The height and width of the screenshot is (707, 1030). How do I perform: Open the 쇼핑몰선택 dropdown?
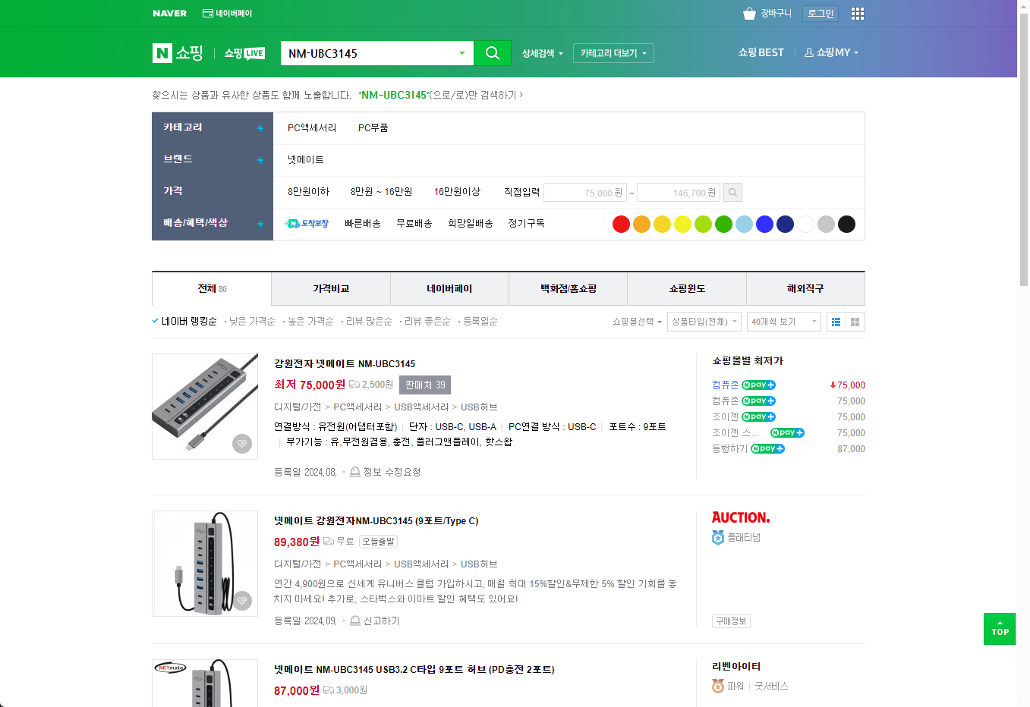tap(637, 322)
